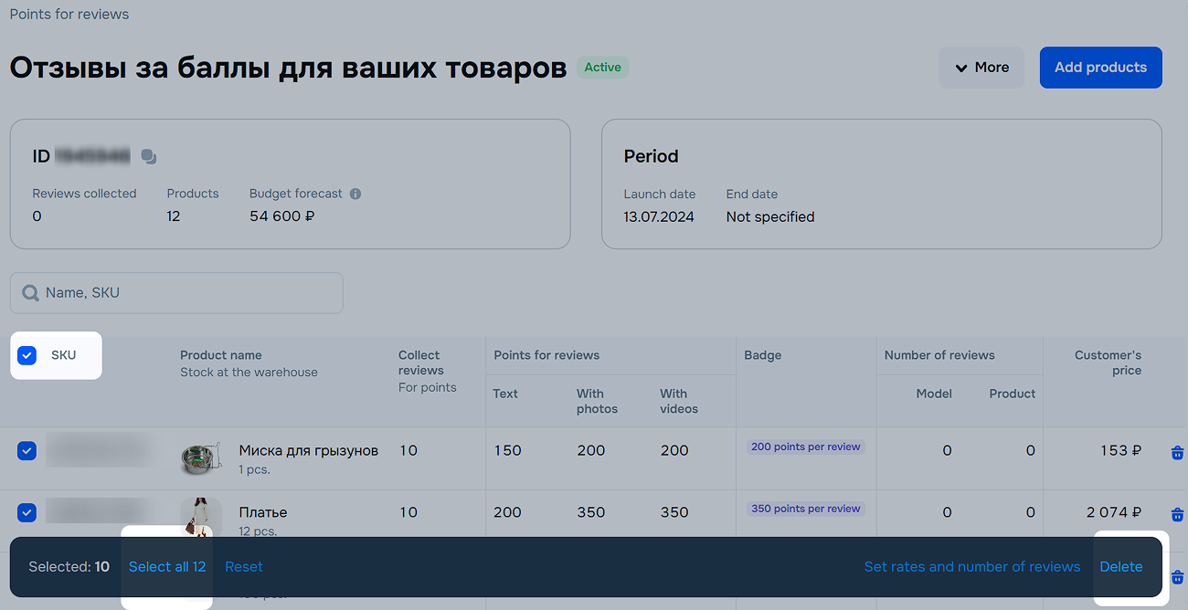Click the 350 points per review badge

tap(805, 509)
